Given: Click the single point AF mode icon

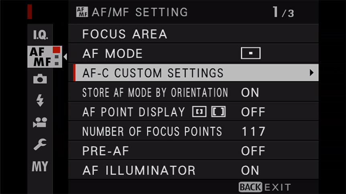Looking at the screenshot, I should click(x=250, y=53).
